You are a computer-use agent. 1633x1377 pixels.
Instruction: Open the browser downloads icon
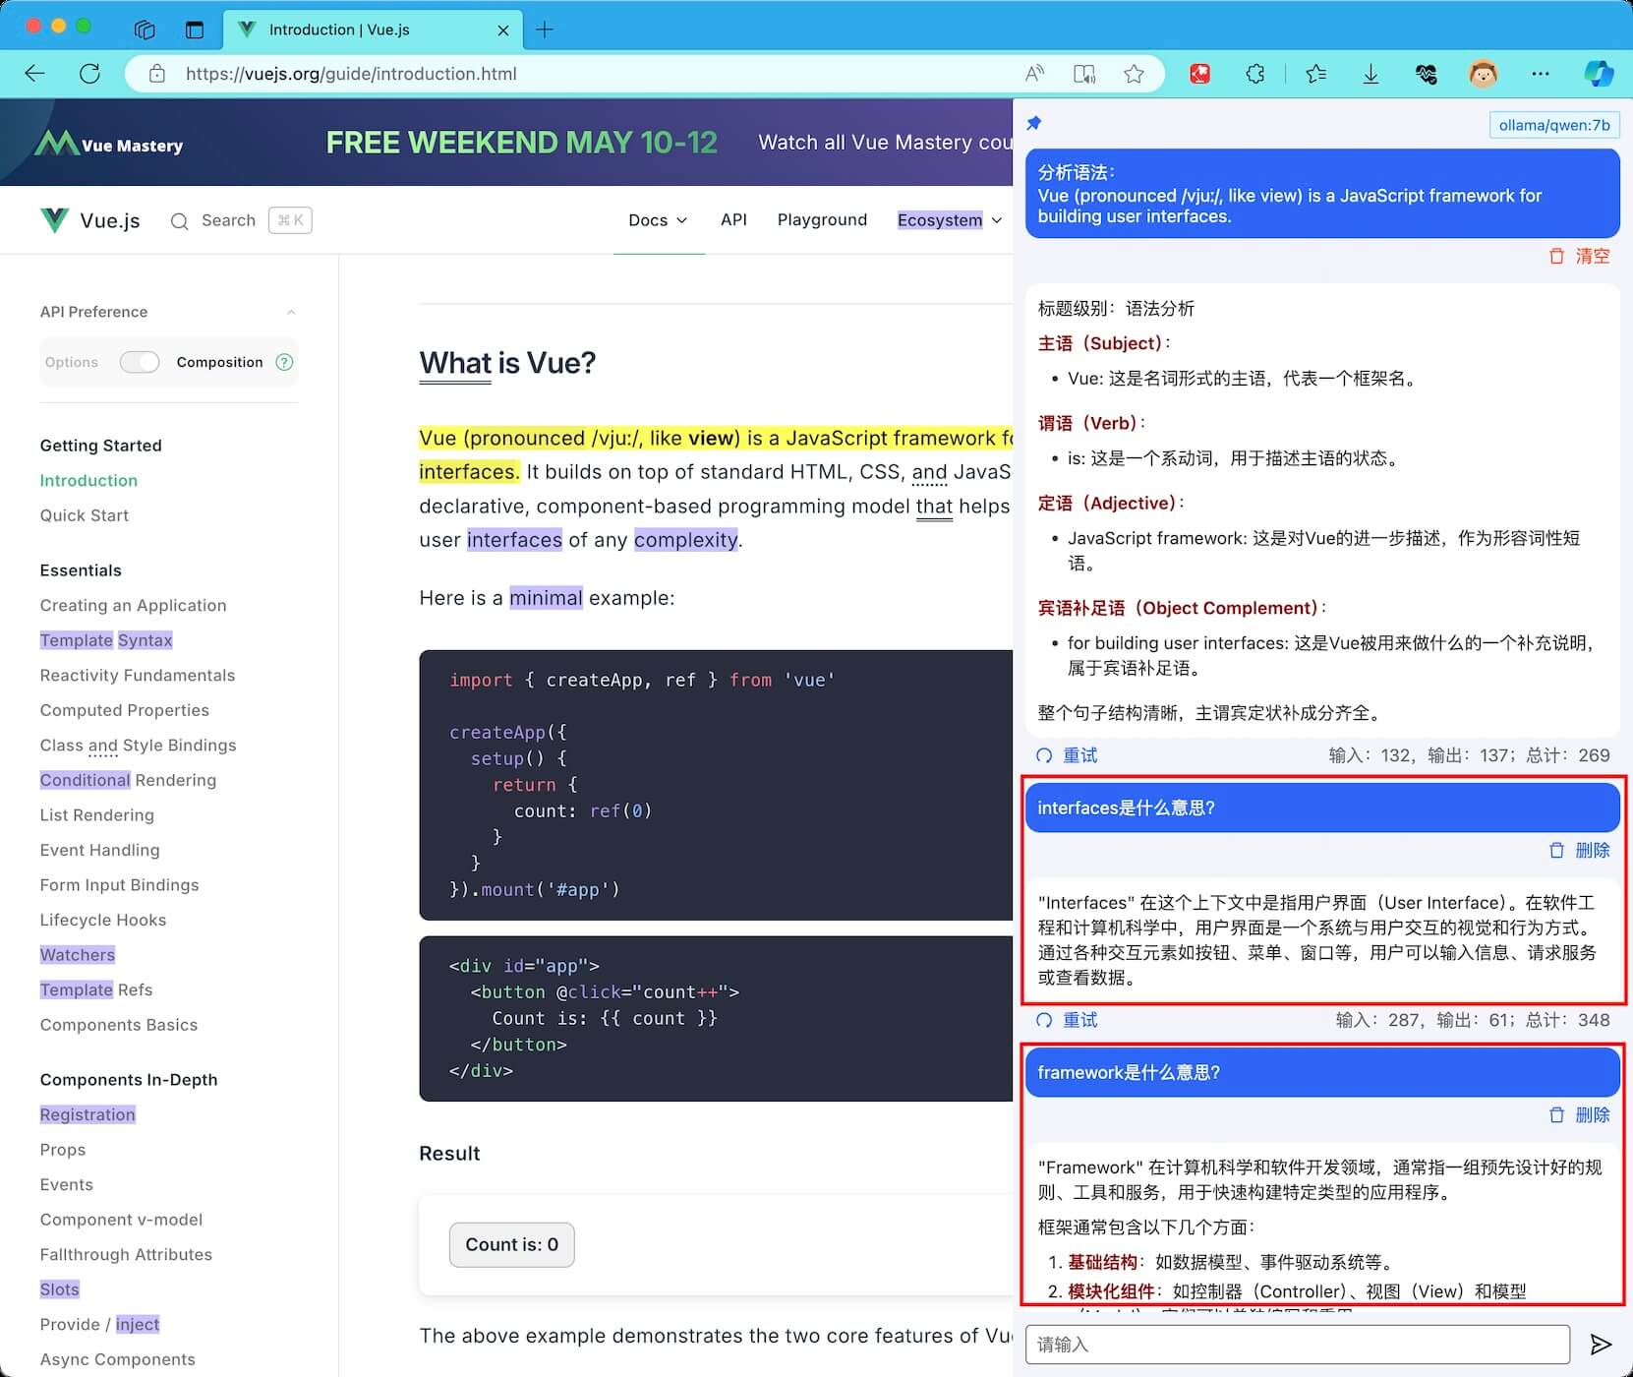(1371, 74)
